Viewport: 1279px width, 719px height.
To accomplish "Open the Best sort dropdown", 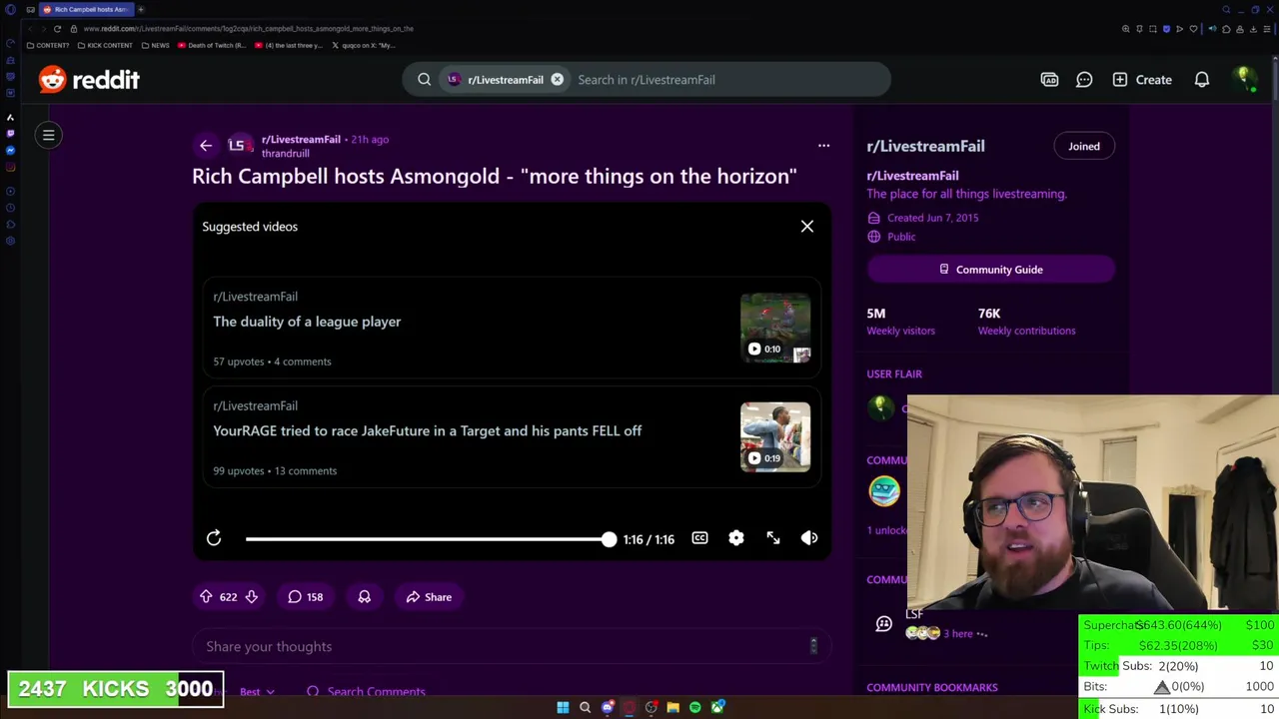I will (x=257, y=691).
